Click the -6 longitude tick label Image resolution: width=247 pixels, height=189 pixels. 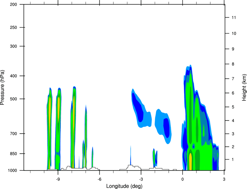[99, 179]
